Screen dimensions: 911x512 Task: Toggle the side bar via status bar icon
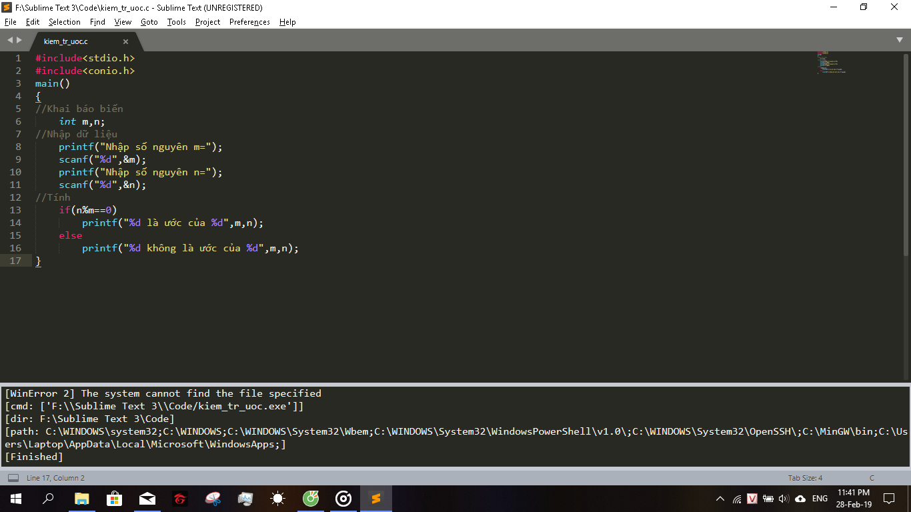tap(13, 478)
